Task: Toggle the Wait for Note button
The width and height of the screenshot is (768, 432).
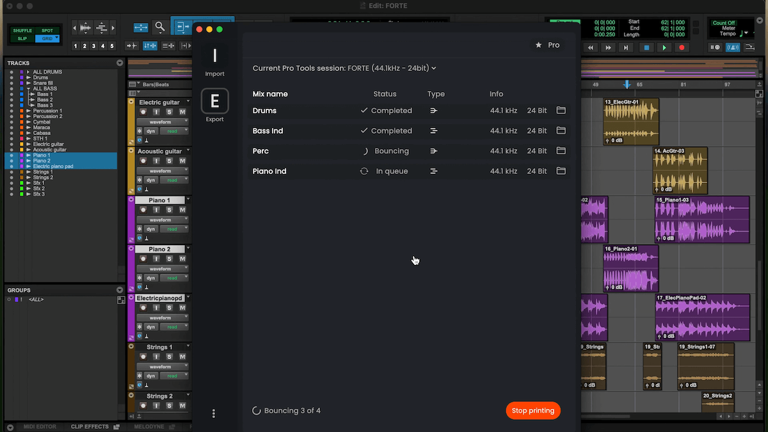Action: click(x=716, y=47)
